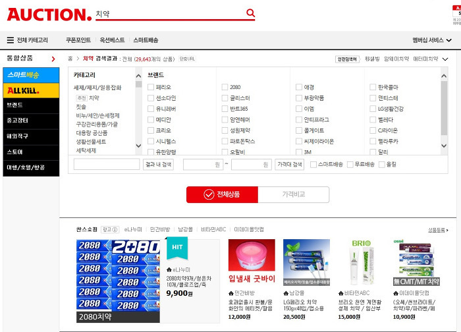Check the 암앤해머 brand checkbox
Image resolution: width=461 pixels, height=332 pixels.
click(225, 120)
